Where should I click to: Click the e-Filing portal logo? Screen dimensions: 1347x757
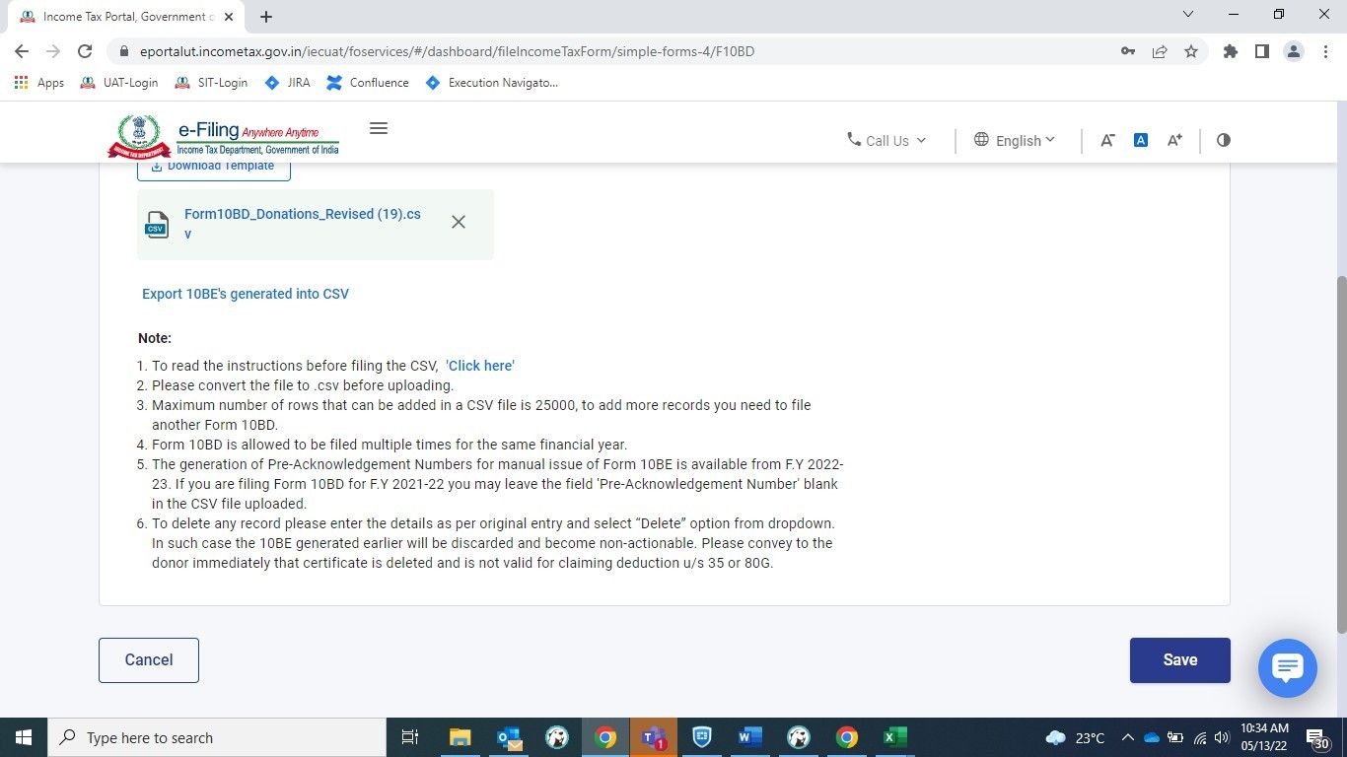coord(224,136)
